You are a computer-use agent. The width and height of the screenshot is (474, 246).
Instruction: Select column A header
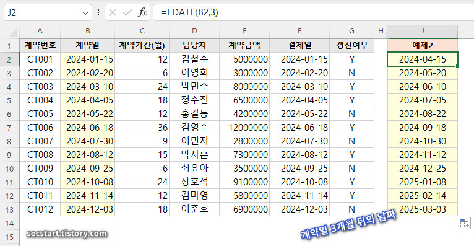(40, 31)
